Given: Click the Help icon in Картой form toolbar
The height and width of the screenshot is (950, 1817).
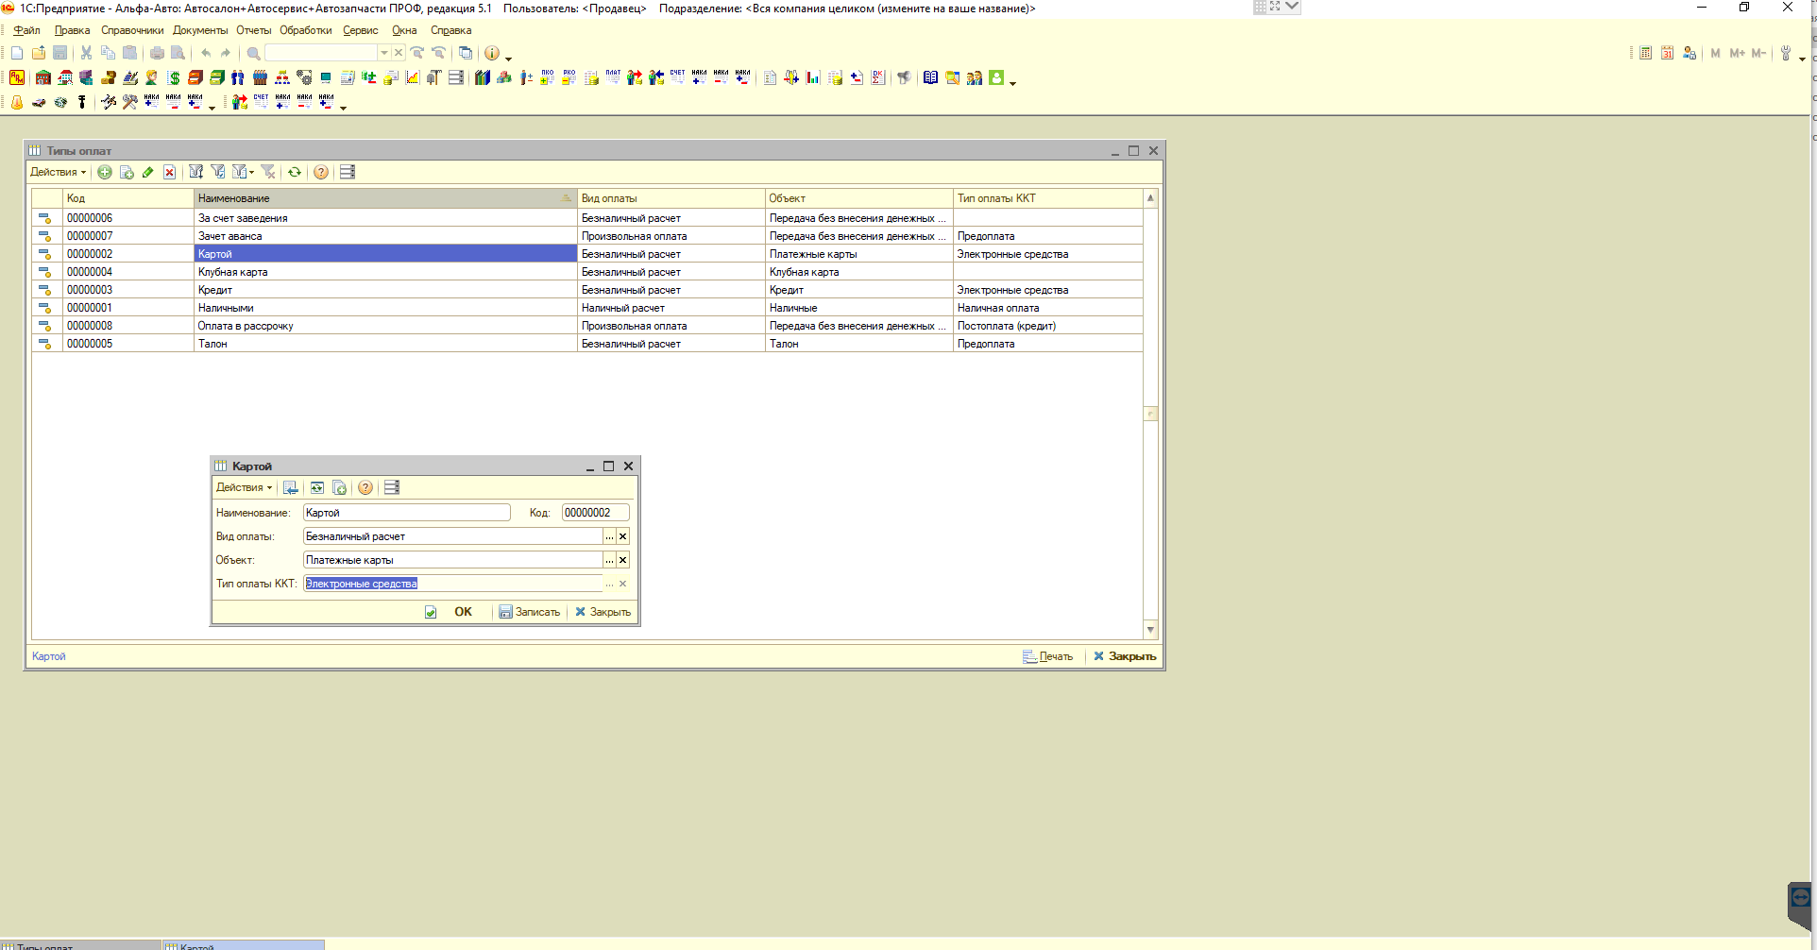Looking at the screenshot, I should pos(365,487).
